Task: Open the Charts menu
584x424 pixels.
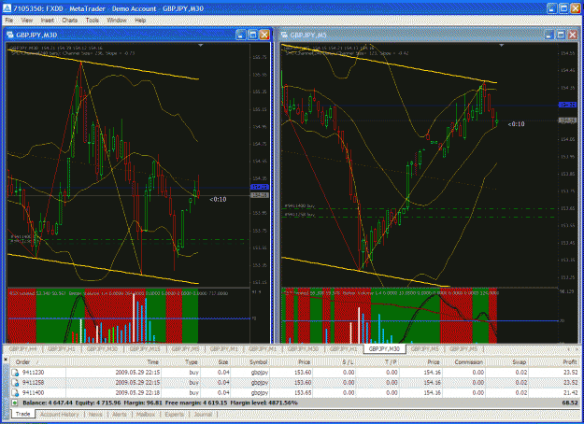Action: tap(70, 21)
